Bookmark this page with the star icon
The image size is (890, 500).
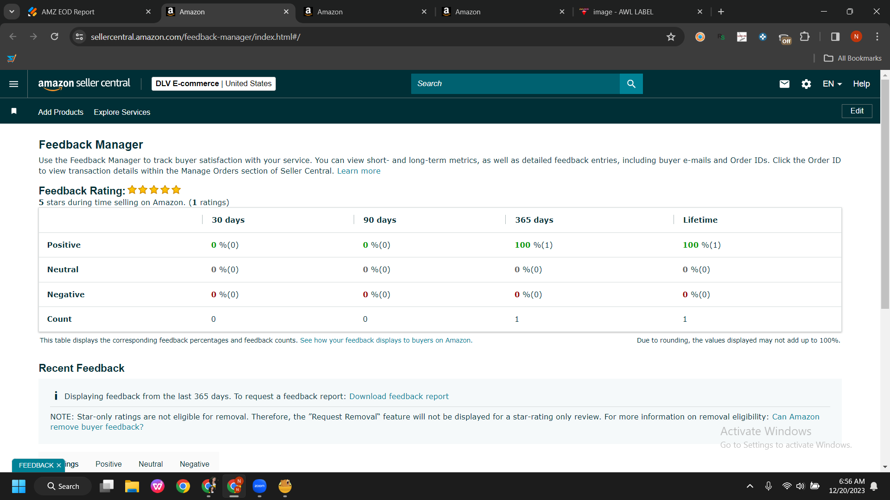(671, 37)
